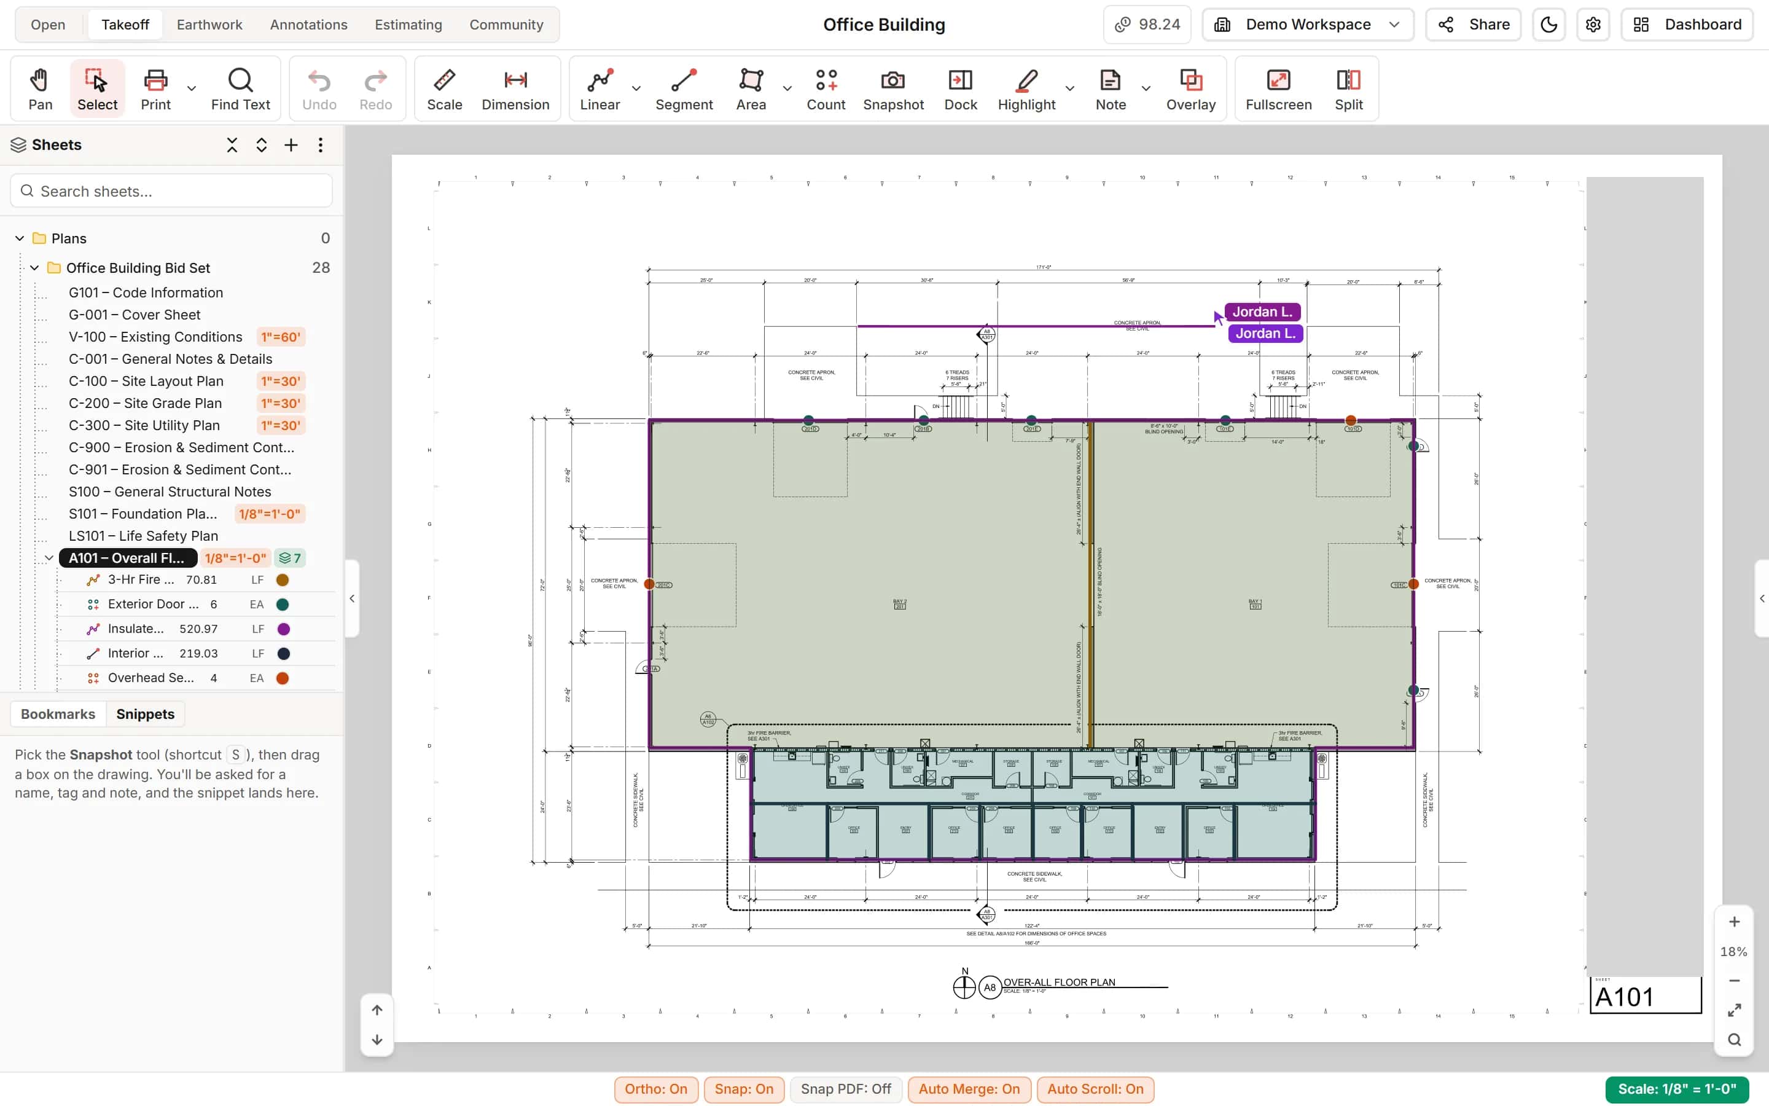Switch to the Earthwork tab
The image size is (1769, 1106).
(x=209, y=24)
